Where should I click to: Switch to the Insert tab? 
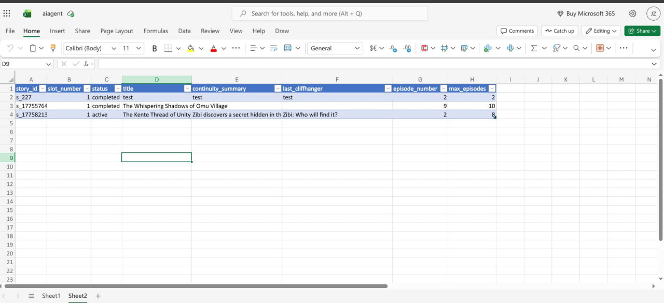(x=58, y=31)
